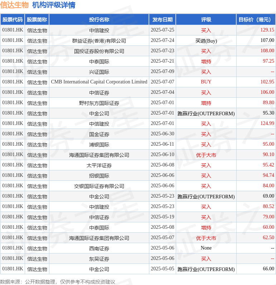Click target price 129.15
The image size is (276, 285).
[x=267, y=30]
